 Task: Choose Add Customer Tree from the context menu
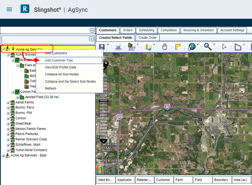point(70,60)
